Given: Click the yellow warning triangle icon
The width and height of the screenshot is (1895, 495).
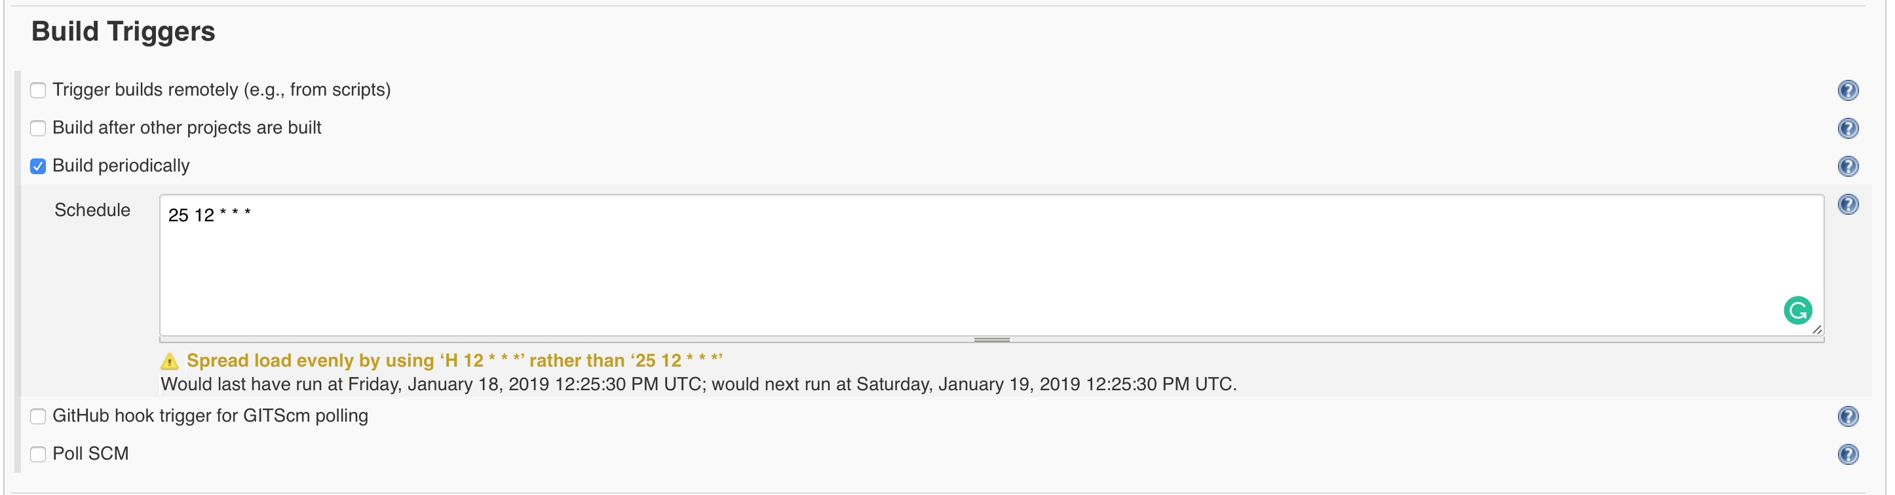Looking at the screenshot, I should 169,361.
